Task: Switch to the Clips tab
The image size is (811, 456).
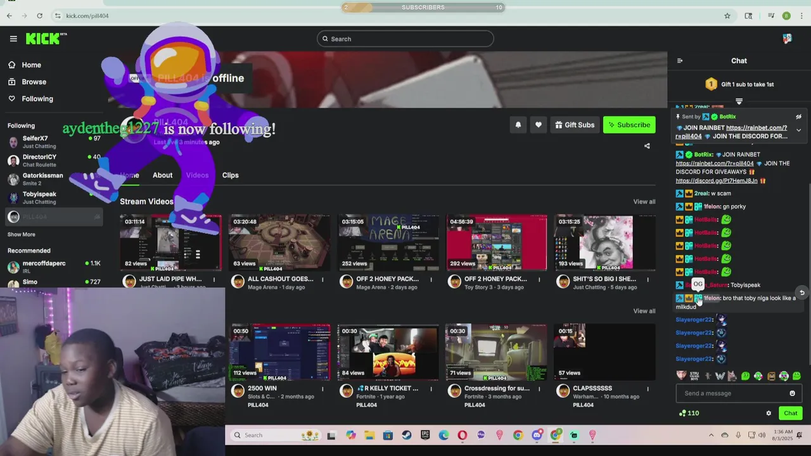Action: (x=230, y=175)
